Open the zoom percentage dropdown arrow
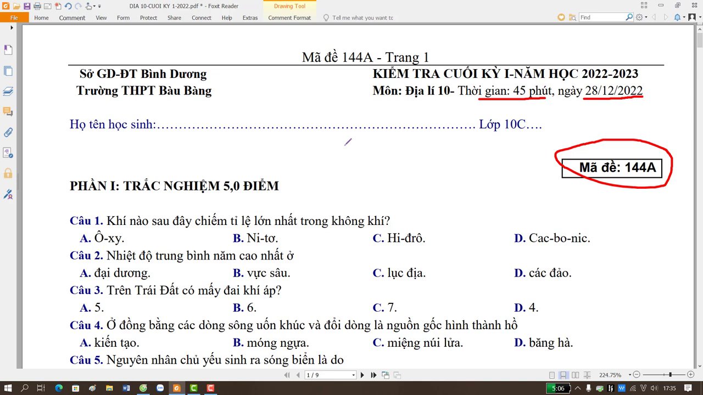703x395 pixels. tap(629, 375)
